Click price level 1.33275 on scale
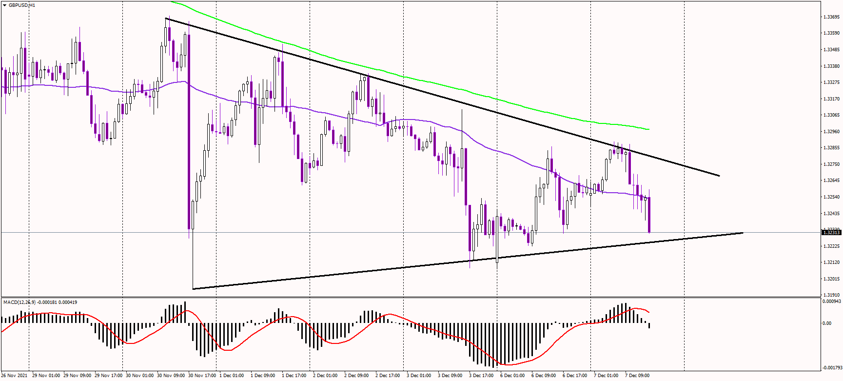843x381 pixels. [831, 82]
